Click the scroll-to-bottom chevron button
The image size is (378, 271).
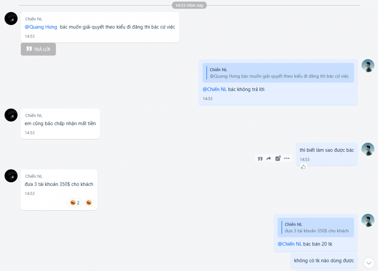click(369, 263)
